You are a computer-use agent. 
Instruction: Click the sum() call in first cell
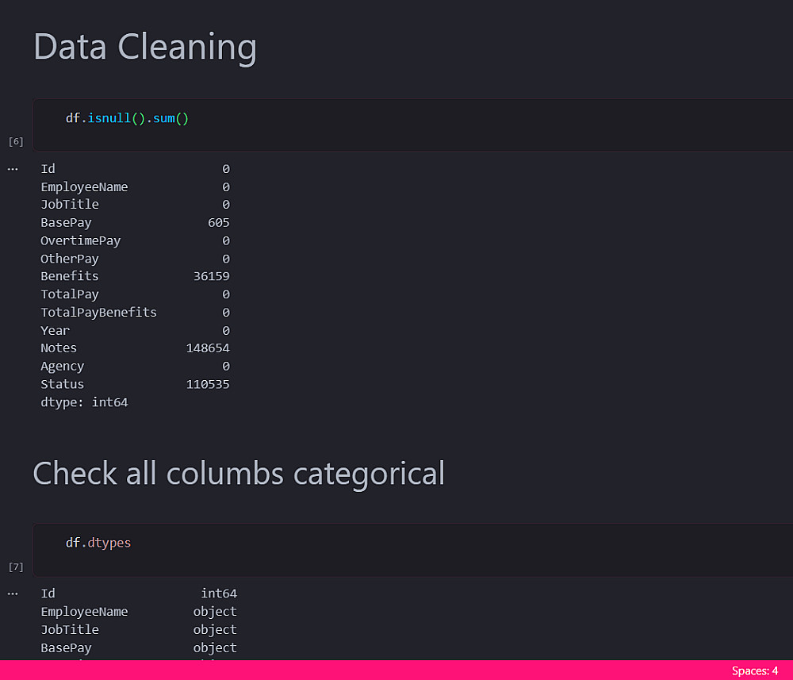tap(170, 118)
